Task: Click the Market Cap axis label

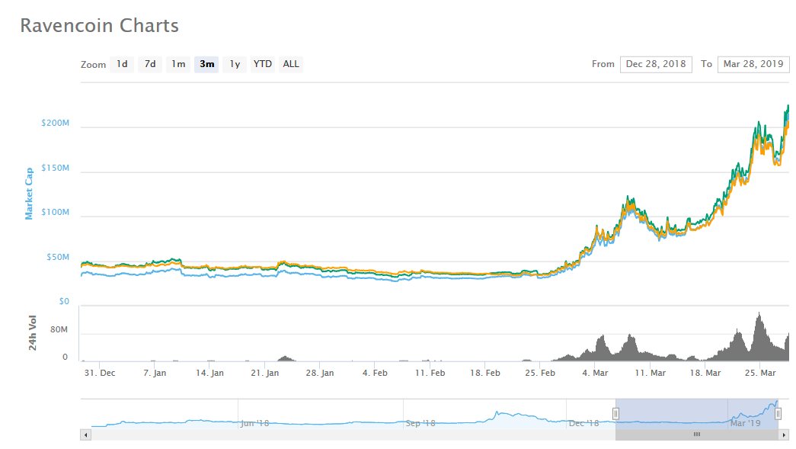Action: (x=29, y=194)
